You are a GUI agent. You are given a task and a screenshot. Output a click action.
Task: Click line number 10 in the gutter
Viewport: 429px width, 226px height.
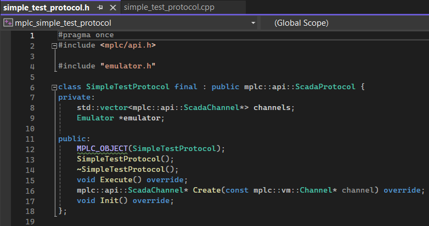coord(30,129)
